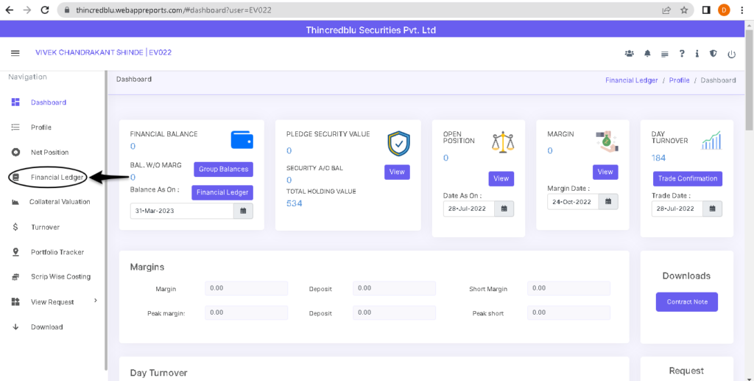Click the Peak short value field
The image size is (754, 381).
pyautogui.click(x=569, y=312)
